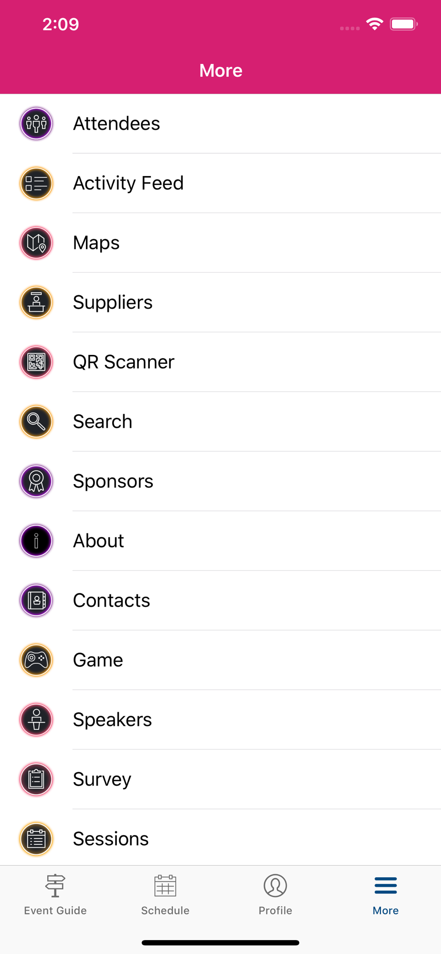Image resolution: width=441 pixels, height=954 pixels.
Task: Open the Sessions list entry
Action: (111, 839)
